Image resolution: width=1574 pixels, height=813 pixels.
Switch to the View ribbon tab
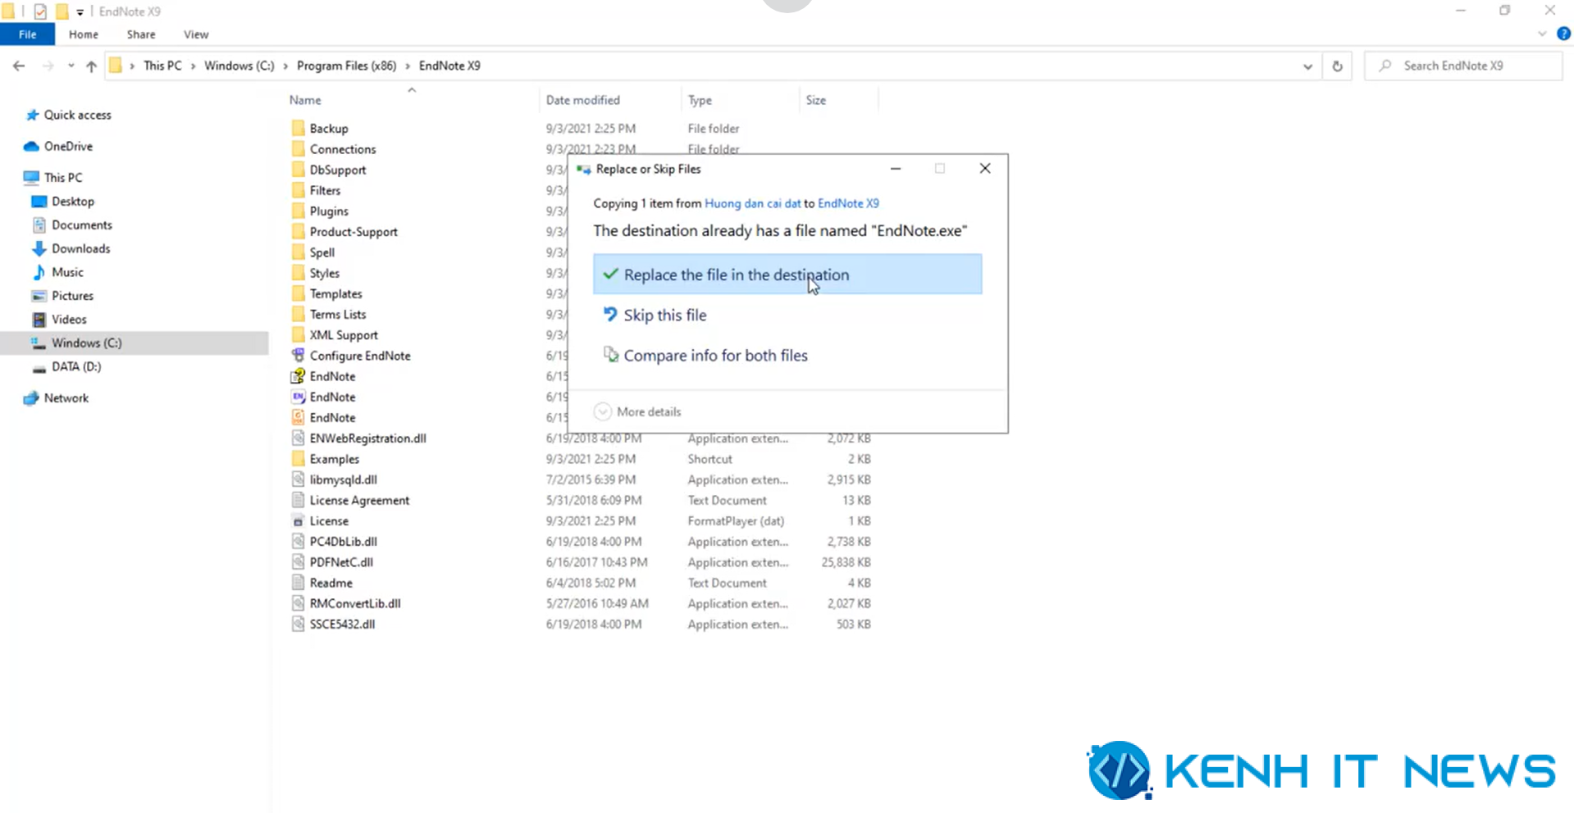coord(196,34)
